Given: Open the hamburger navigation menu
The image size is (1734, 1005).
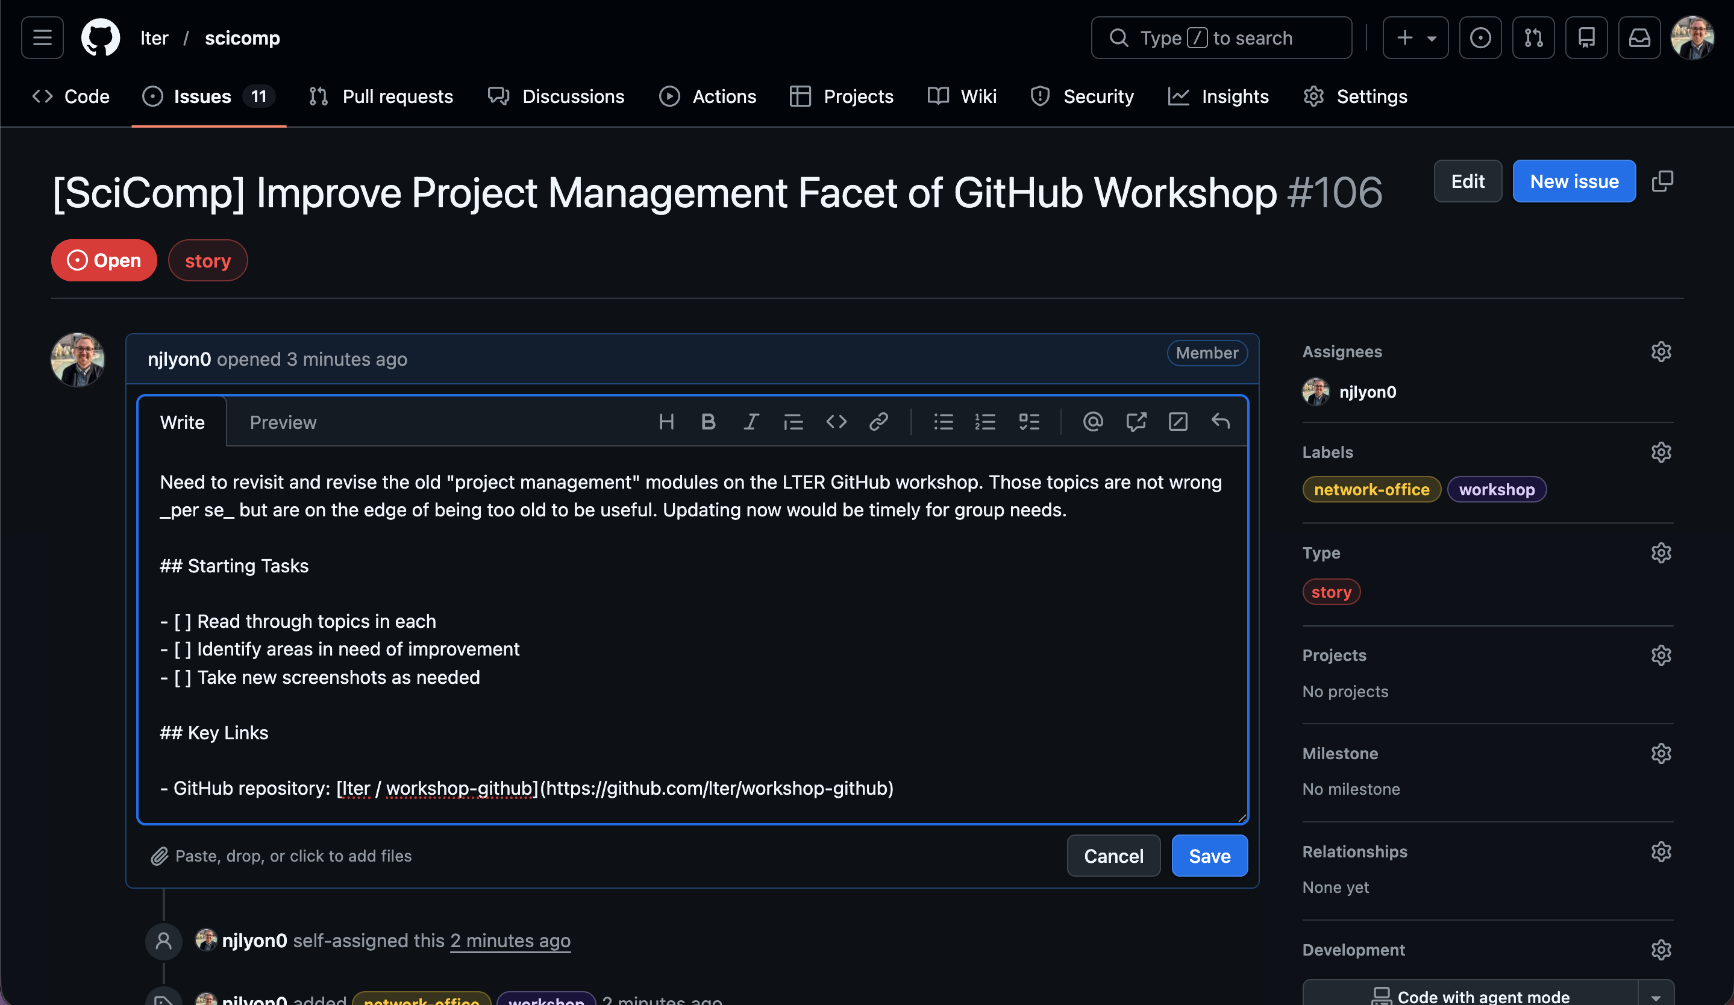Looking at the screenshot, I should [x=43, y=38].
